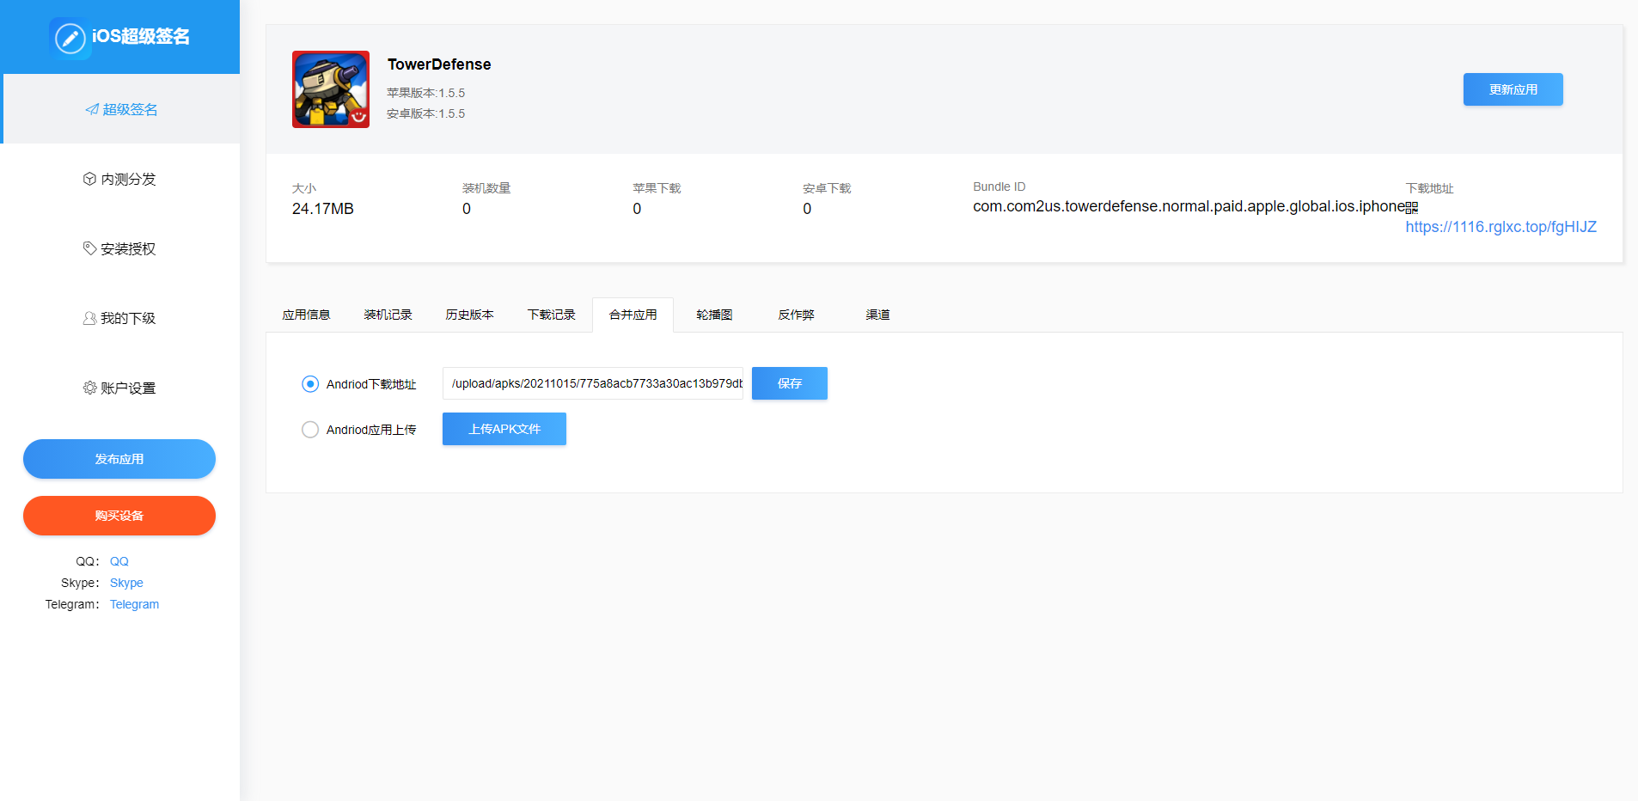
Task: Click the user icon beside 我的下级
Action: [89, 318]
